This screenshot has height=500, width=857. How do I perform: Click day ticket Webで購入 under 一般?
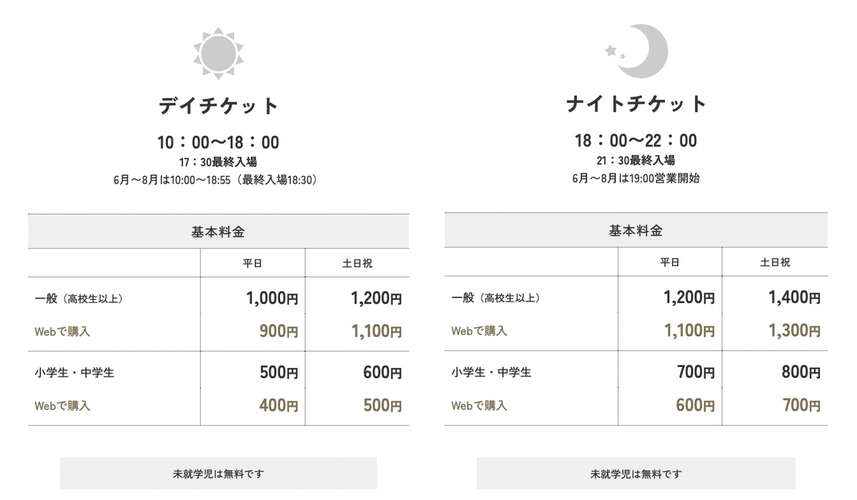[62, 331]
